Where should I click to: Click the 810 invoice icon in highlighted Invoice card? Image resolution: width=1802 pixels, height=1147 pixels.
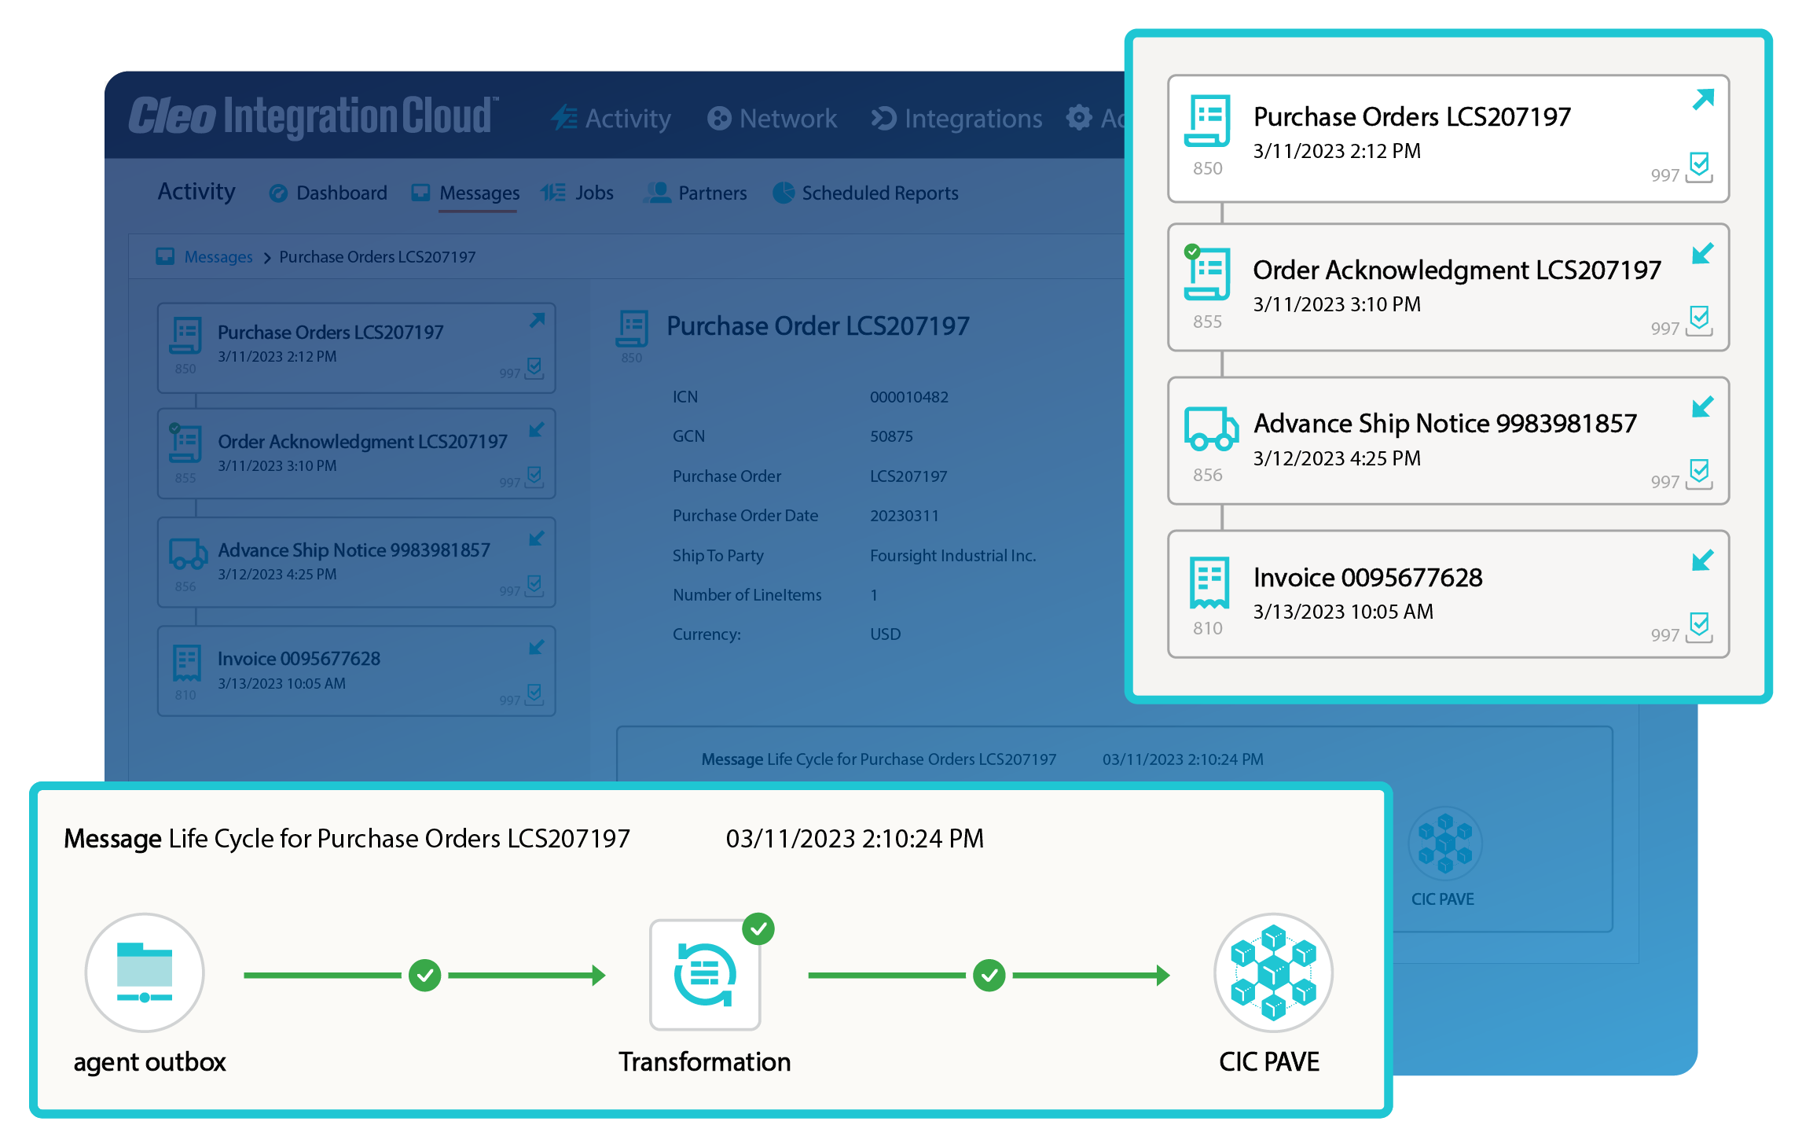pyautogui.click(x=1209, y=583)
